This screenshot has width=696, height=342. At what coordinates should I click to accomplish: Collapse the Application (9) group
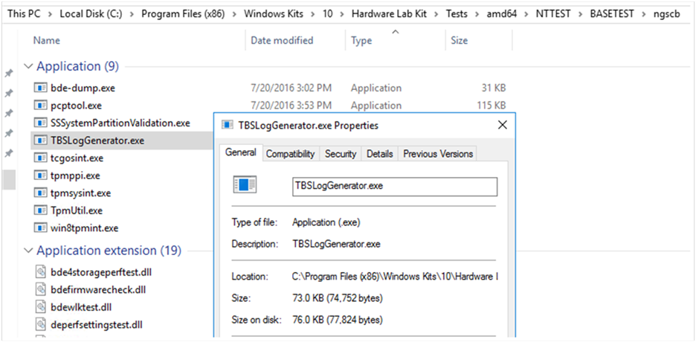[x=29, y=67]
